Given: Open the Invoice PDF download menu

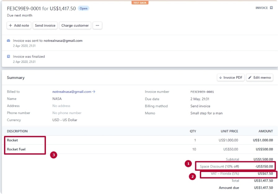Looking at the screenshot, I should point(231,77).
